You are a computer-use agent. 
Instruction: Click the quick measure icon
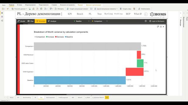(134, 9)
